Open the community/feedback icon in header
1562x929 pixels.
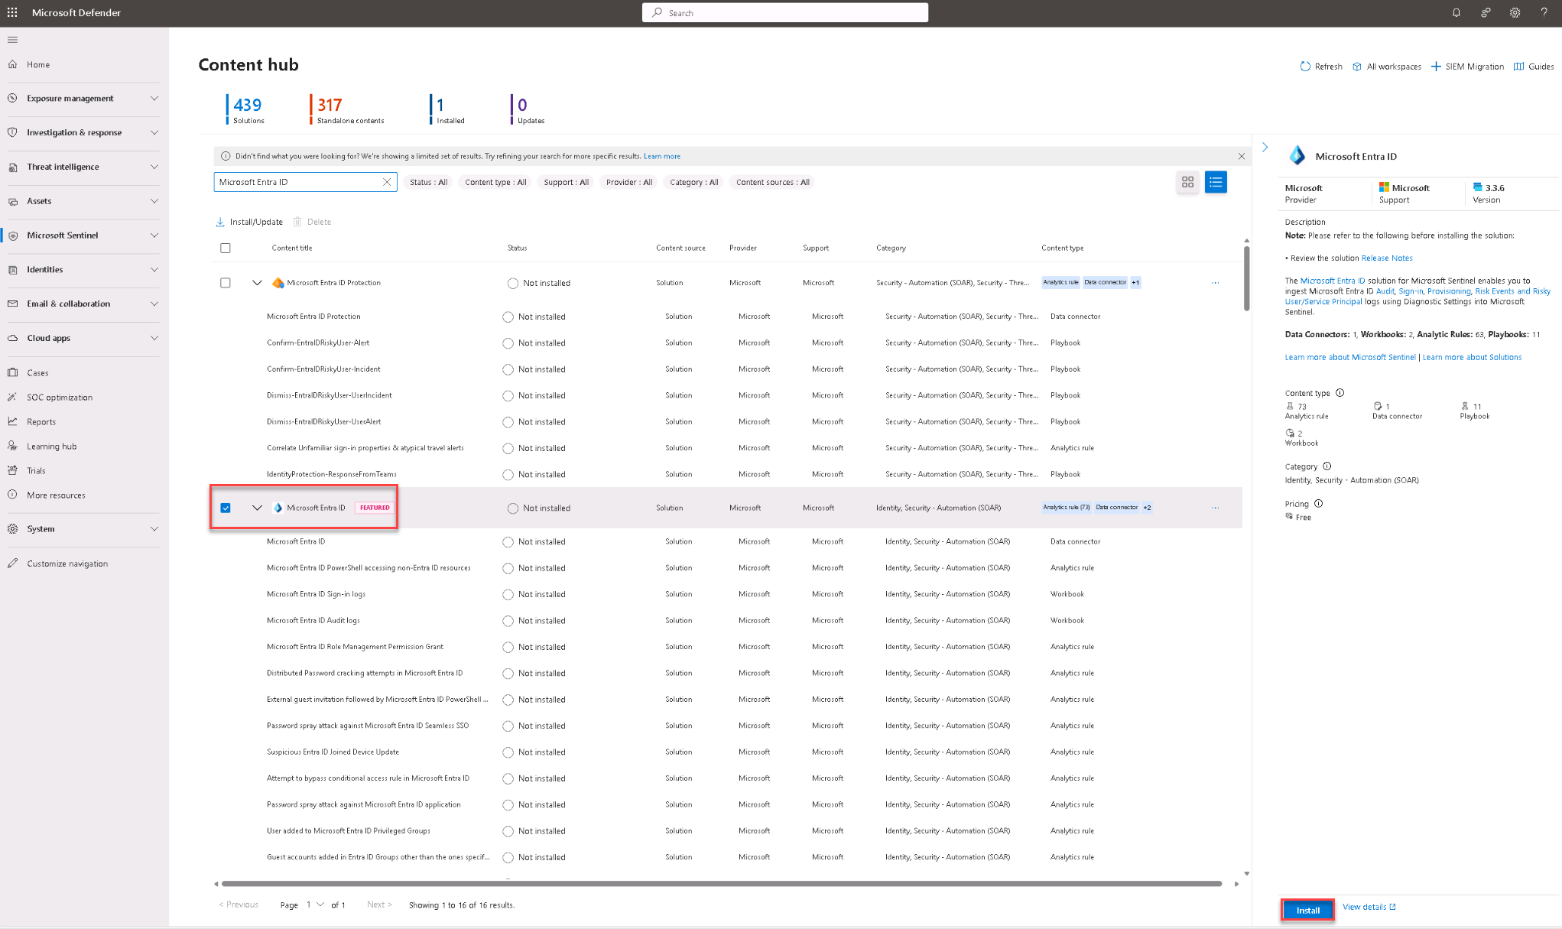coord(1486,12)
